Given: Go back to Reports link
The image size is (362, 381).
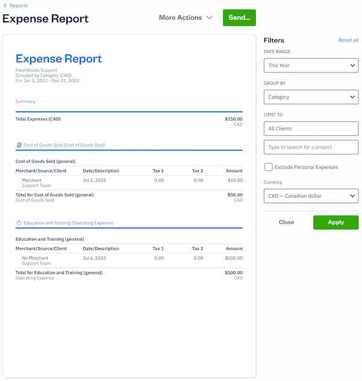Looking at the screenshot, I should 18,5.
